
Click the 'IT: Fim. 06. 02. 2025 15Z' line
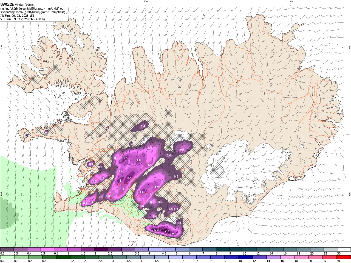17,16
